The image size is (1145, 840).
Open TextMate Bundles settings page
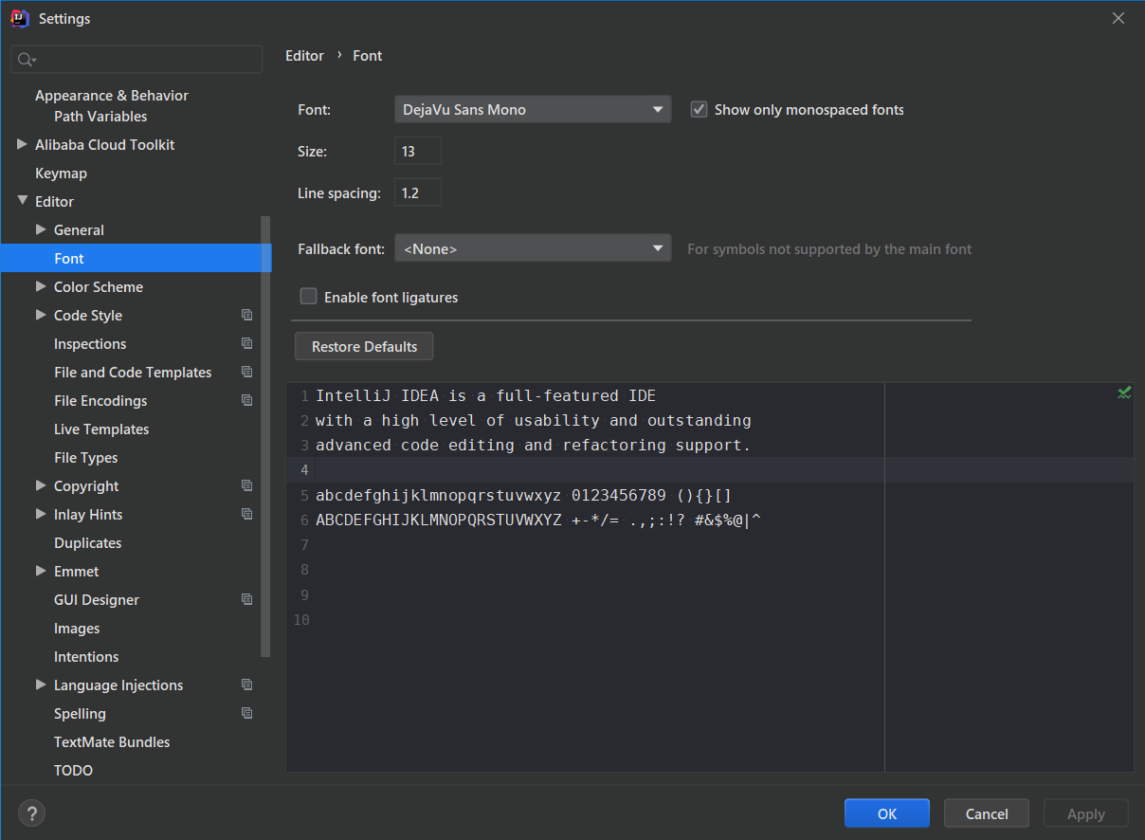point(112,742)
